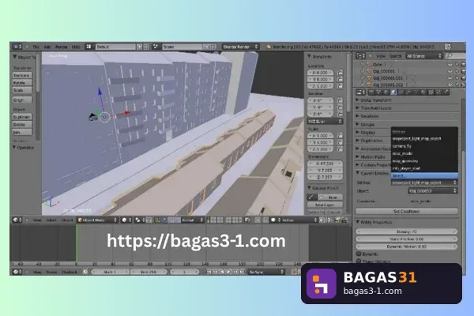This screenshot has width=474, height=316.
Task: Click the screen layout browse icon beside Default
Action: 88,47
